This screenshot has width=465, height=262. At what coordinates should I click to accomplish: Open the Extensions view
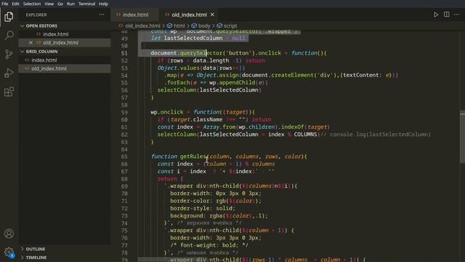click(x=9, y=92)
